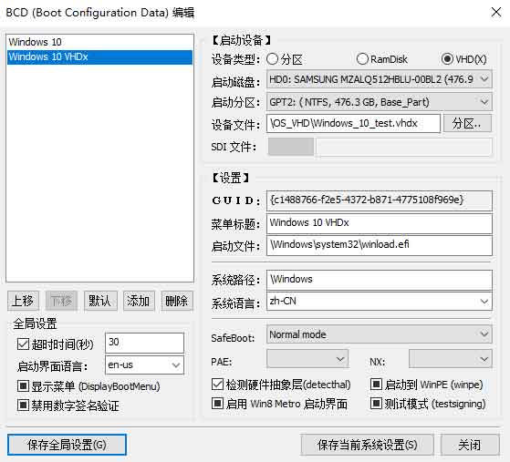Open the 启动磁盘 HD0 SAMSUNG dropdown

380,79
